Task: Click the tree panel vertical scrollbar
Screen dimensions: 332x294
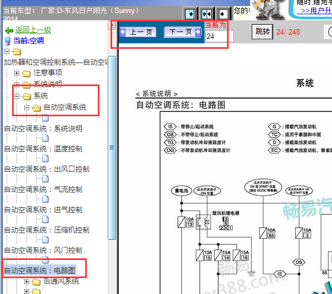Action: tap(112, 148)
